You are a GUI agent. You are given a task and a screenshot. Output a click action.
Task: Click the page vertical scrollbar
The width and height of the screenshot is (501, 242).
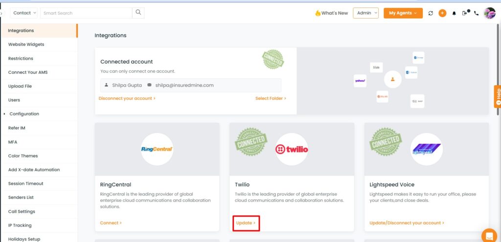[x=499, y=70]
